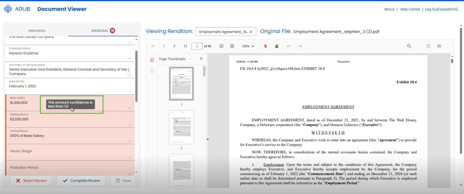Click zoom in plus icon

point(232,46)
